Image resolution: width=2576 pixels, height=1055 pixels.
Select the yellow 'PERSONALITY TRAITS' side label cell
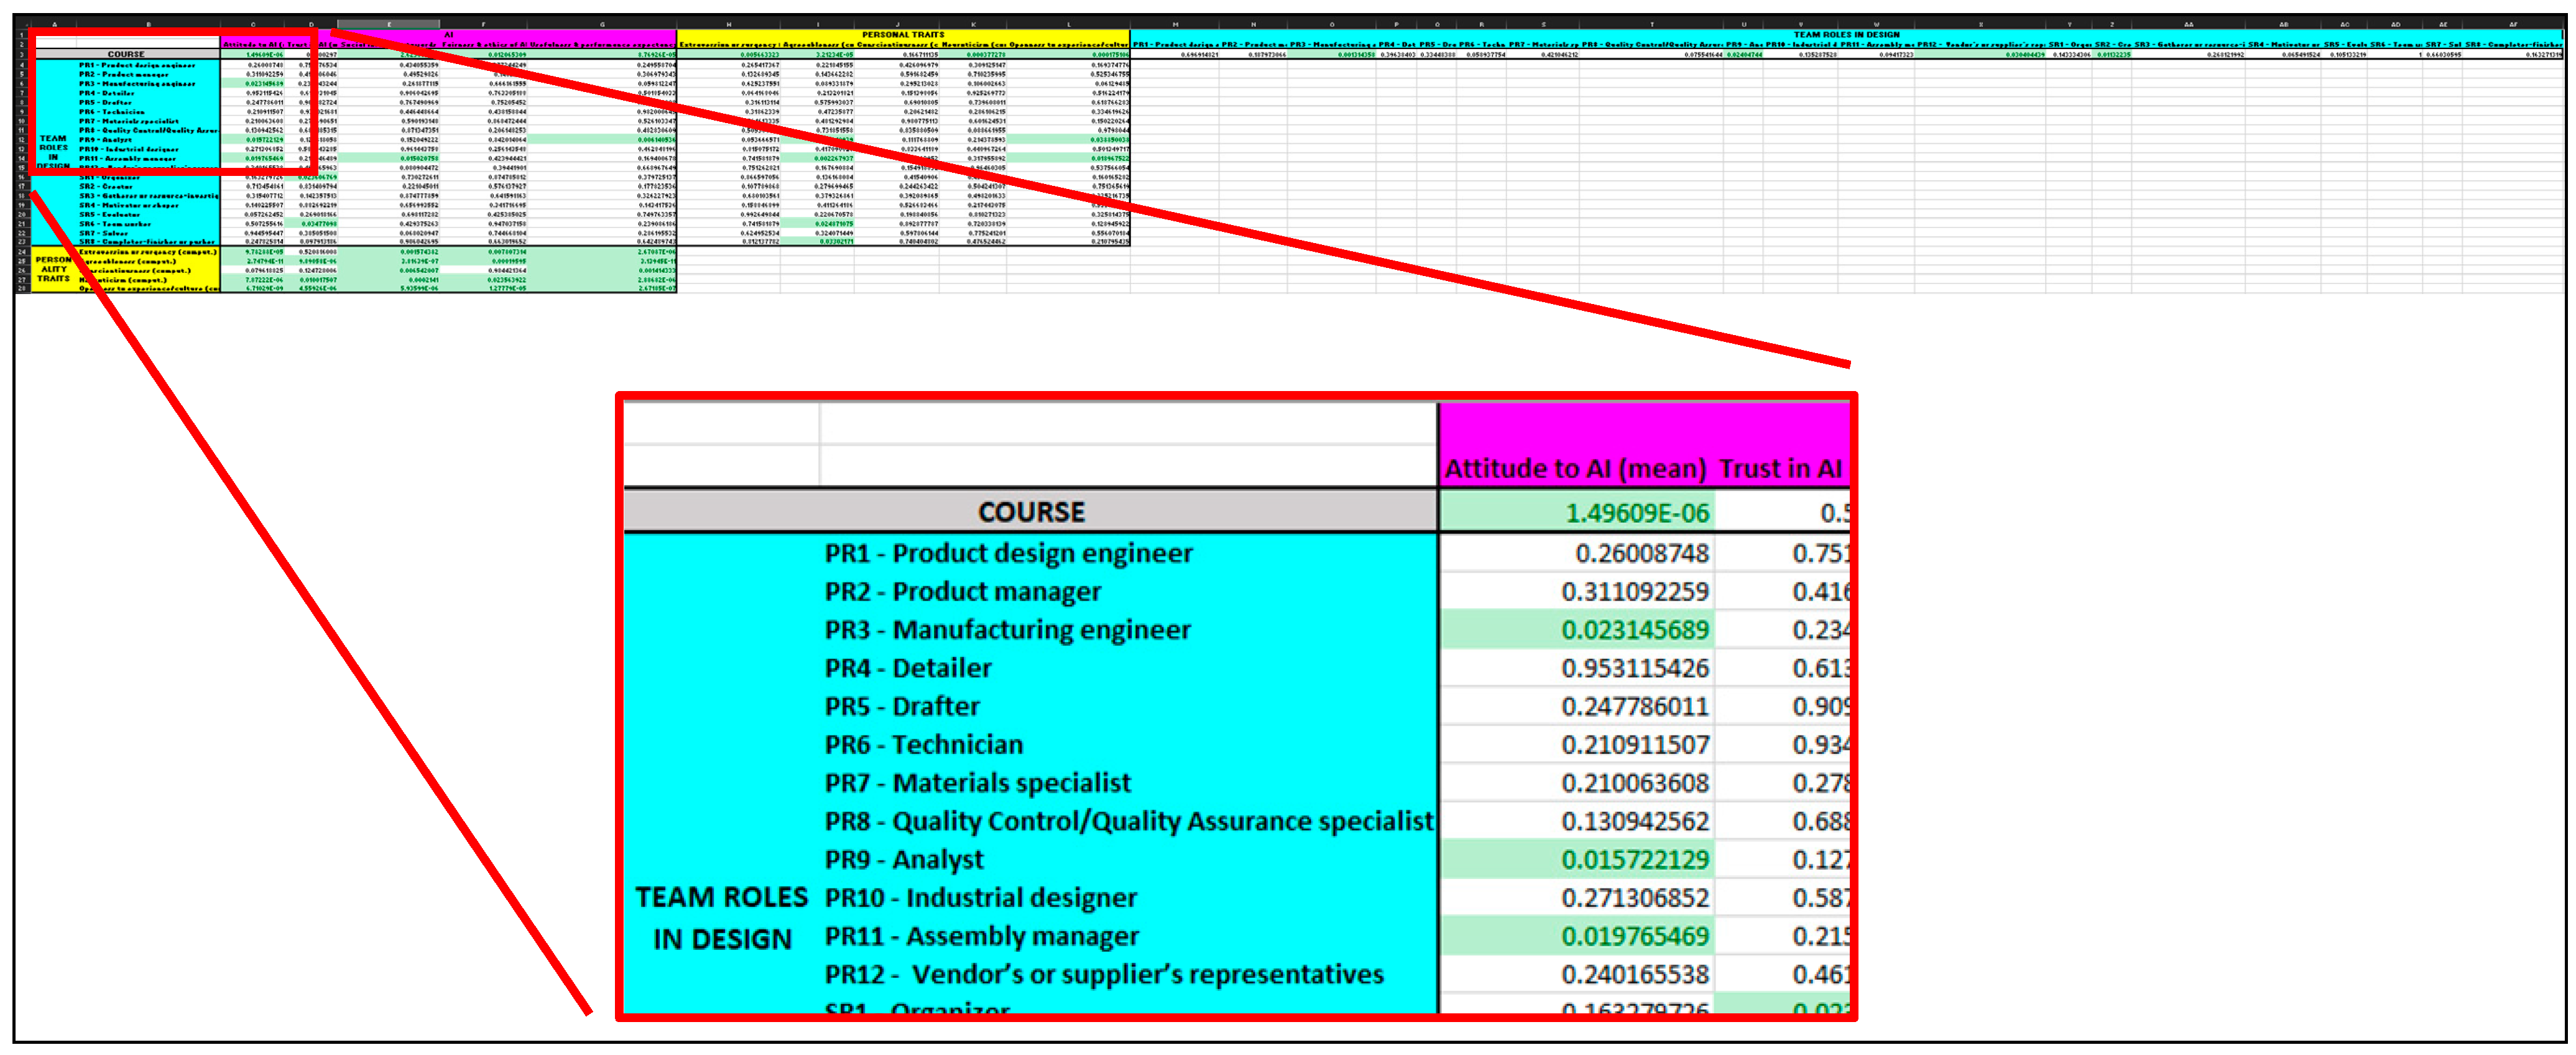point(53,269)
